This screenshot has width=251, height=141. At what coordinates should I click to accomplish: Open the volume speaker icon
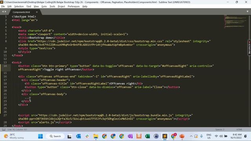(221, 136)
